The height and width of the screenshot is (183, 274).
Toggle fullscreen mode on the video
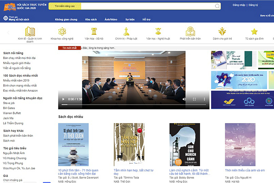(194, 99)
